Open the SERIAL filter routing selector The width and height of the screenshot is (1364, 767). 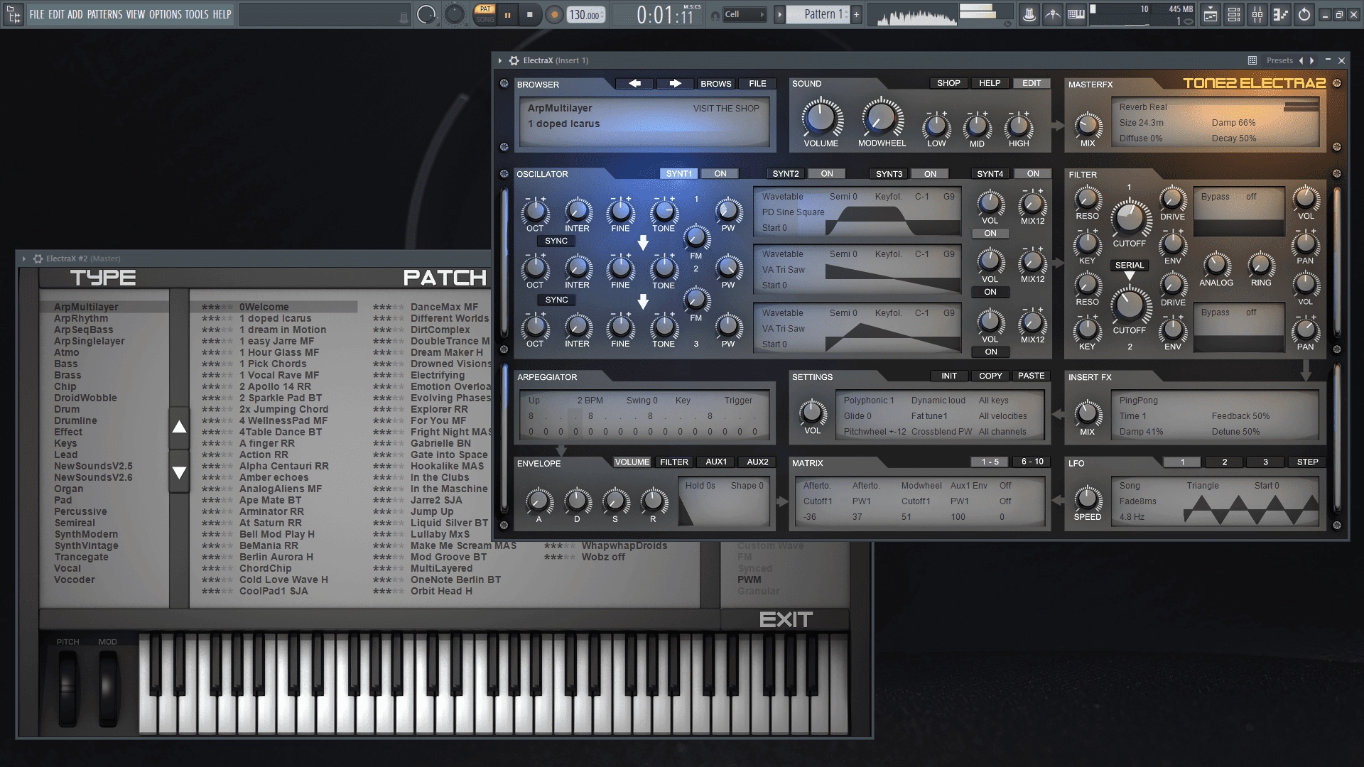click(1130, 266)
